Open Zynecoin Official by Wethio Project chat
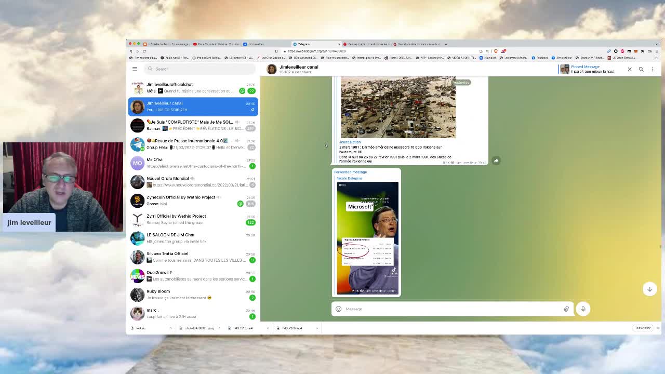Screen dimensions: 665x374 tap(193, 200)
